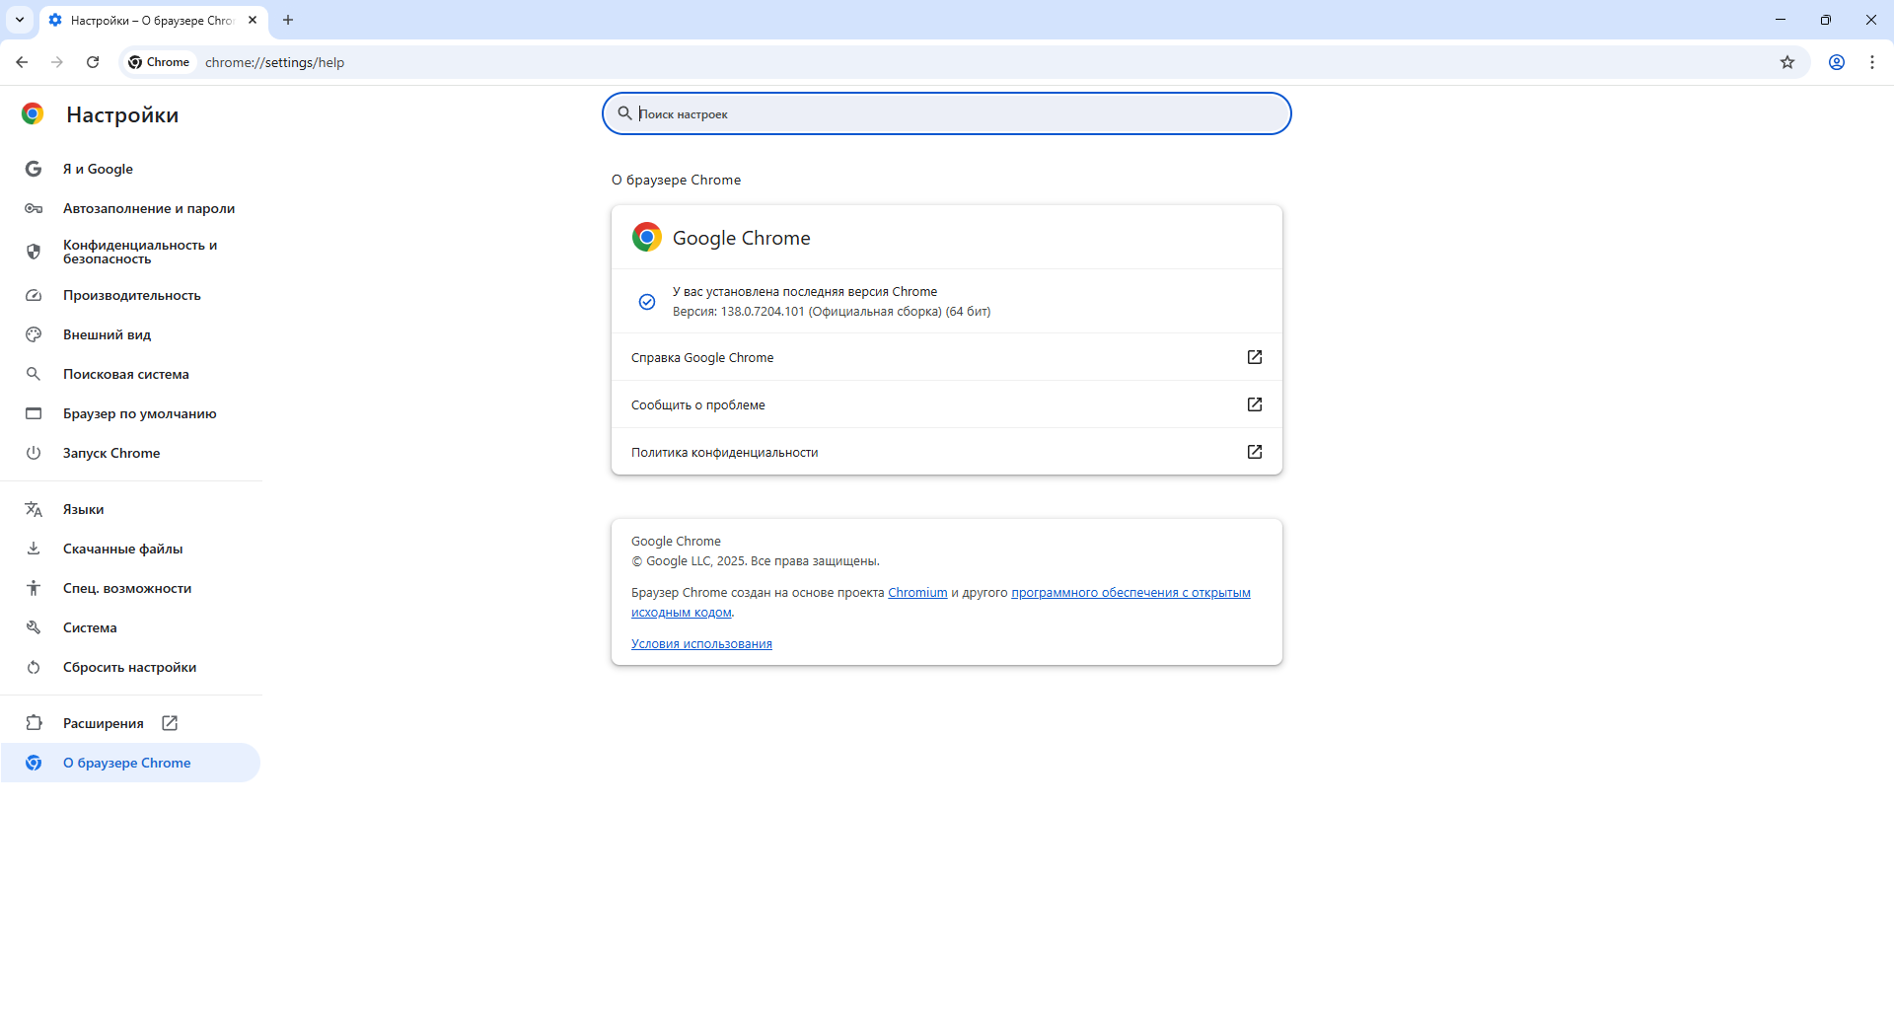Bookmark this page with the star icon
Screen dimensions: 1894x1026
point(1786,62)
